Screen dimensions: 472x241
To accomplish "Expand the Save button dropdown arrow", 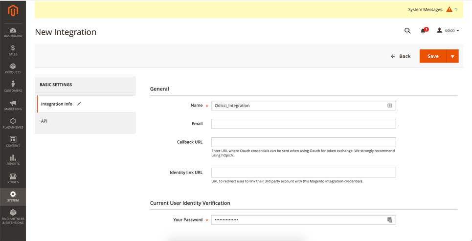I will tap(452, 56).
